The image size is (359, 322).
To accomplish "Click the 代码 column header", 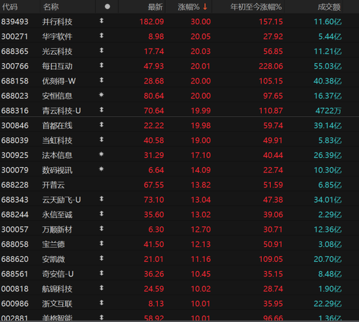I will (x=10, y=7).
